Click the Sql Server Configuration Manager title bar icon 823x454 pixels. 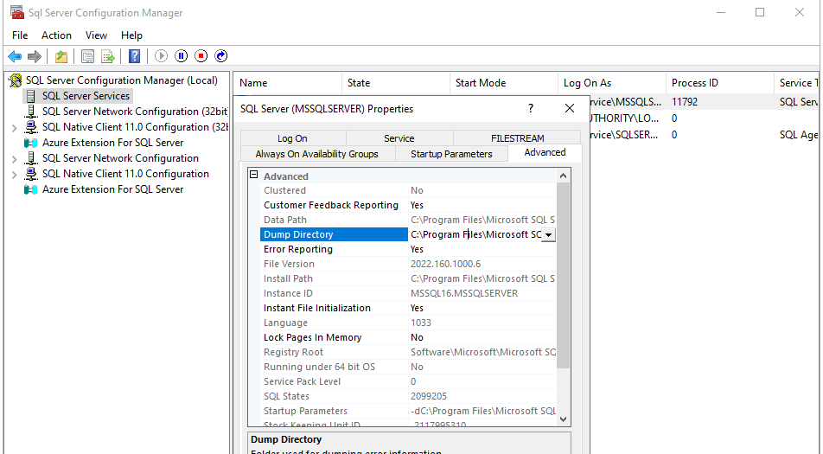(x=16, y=12)
